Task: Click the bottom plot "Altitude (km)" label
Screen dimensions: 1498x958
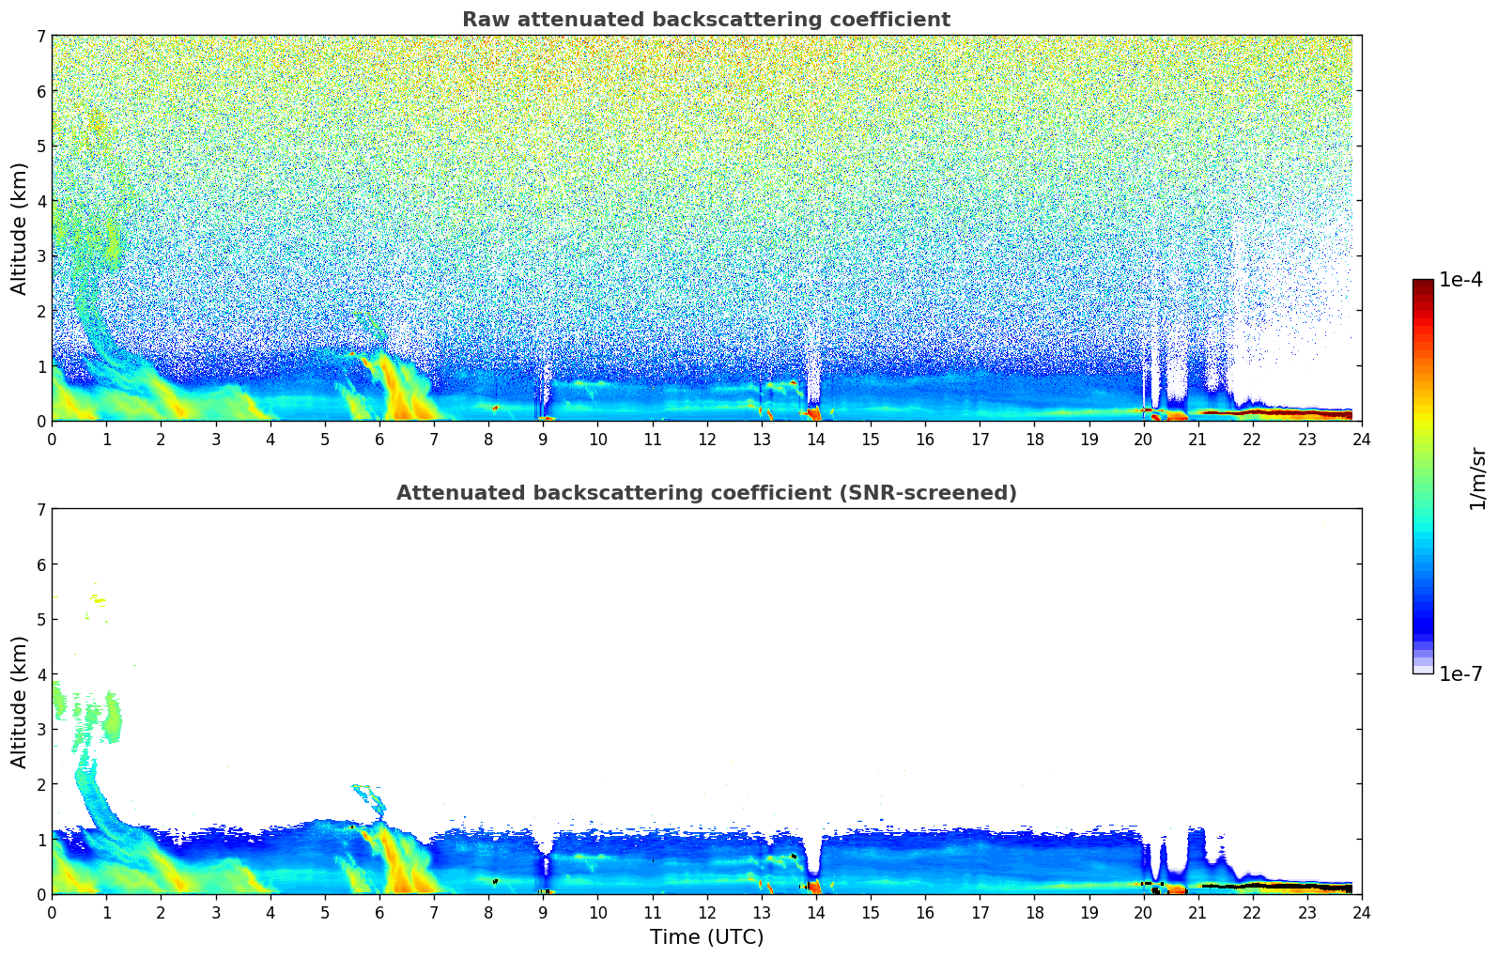Action: tap(20, 702)
